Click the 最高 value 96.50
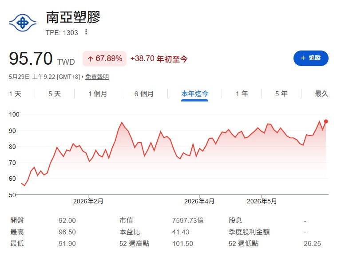Image resolution: width=337 pixels, height=257 pixels. pos(67,232)
